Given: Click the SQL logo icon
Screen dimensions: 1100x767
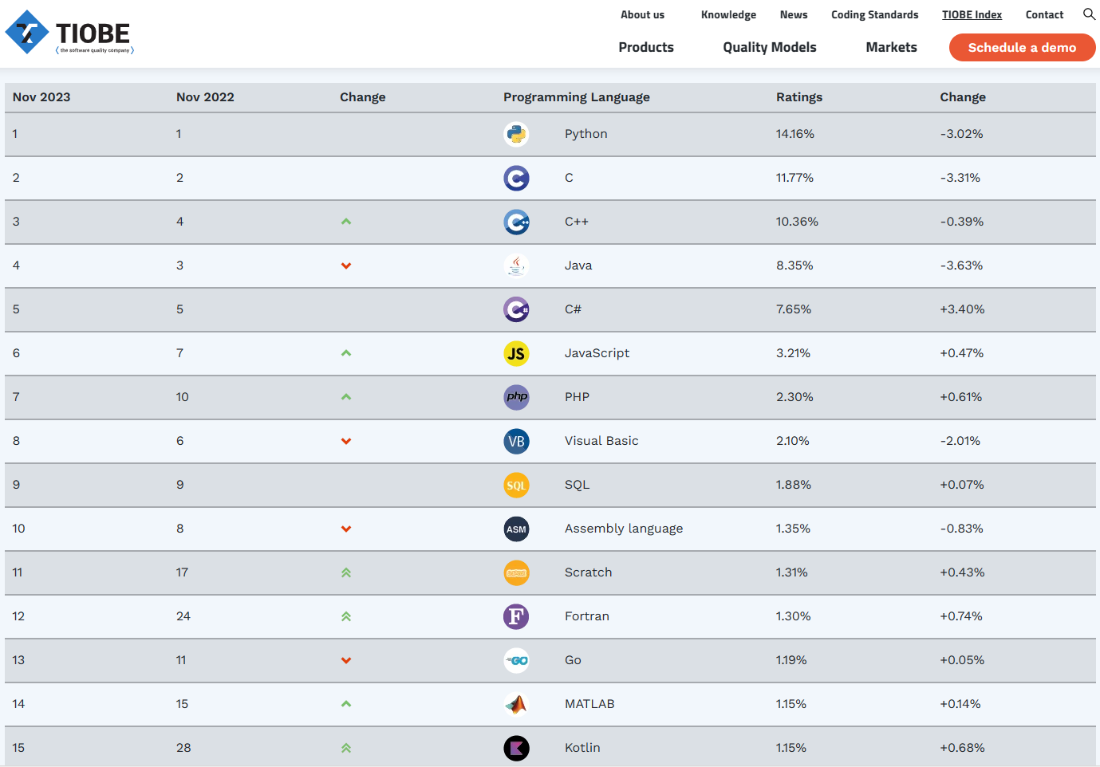Looking at the screenshot, I should point(516,485).
